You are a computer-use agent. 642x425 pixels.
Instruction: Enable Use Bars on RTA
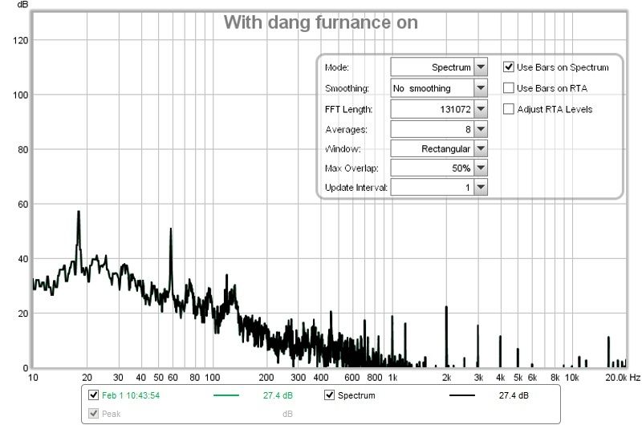tap(509, 88)
